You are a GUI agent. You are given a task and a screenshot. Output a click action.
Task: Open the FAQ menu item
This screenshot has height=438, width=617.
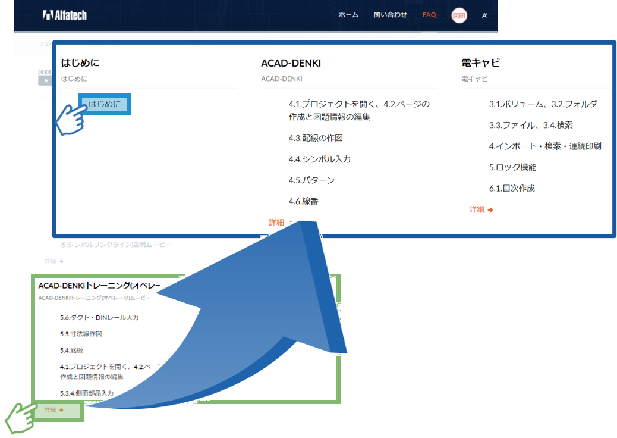pyautogui.click(x=429, y=15)
